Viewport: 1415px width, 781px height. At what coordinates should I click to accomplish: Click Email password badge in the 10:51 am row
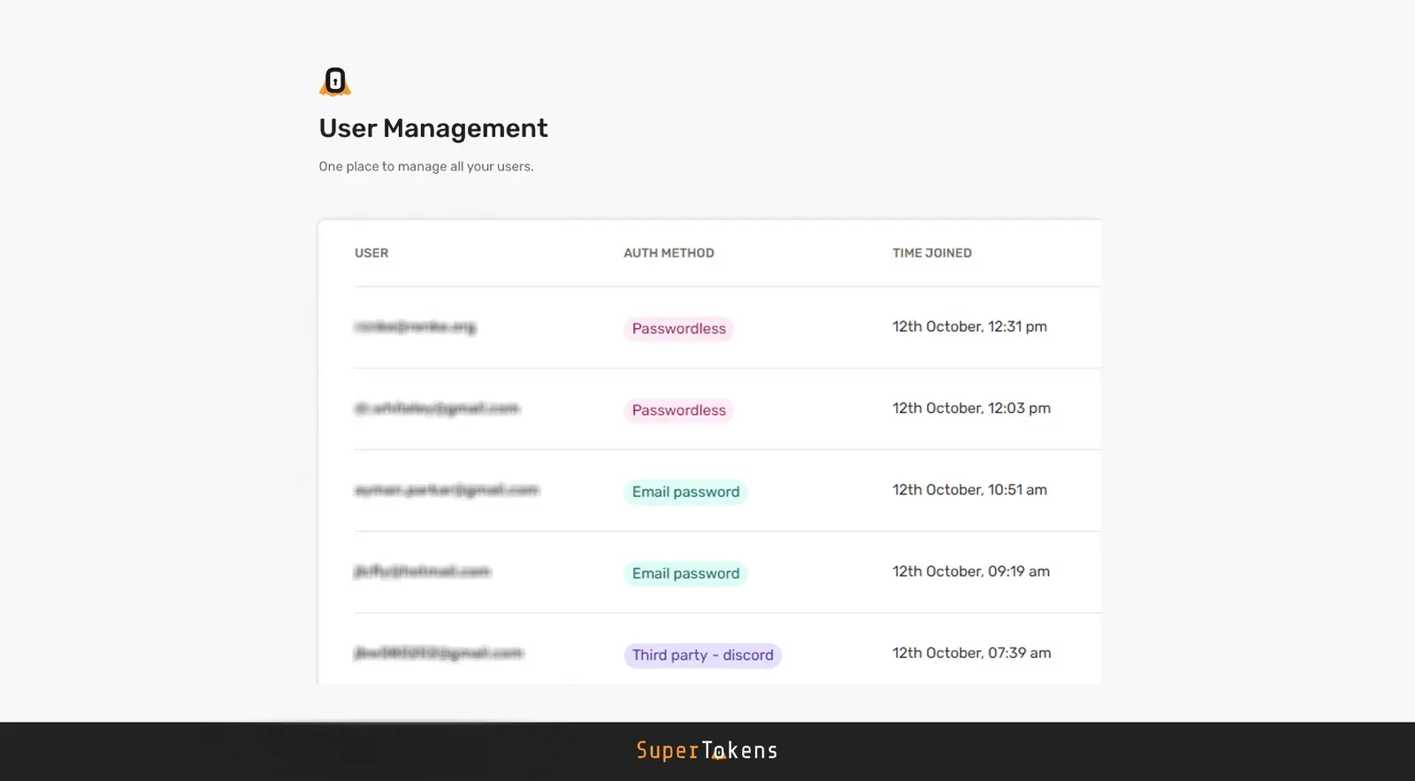[x=685, y=492]
